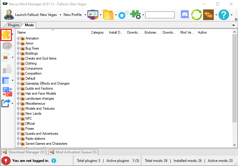Expand the Armor category node

click(18, 43)
